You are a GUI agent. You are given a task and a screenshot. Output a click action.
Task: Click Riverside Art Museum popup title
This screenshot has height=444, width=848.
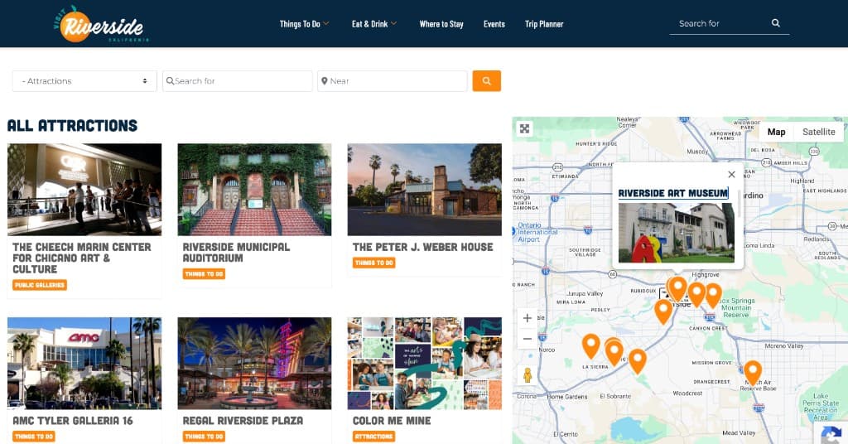coord(672,193)
